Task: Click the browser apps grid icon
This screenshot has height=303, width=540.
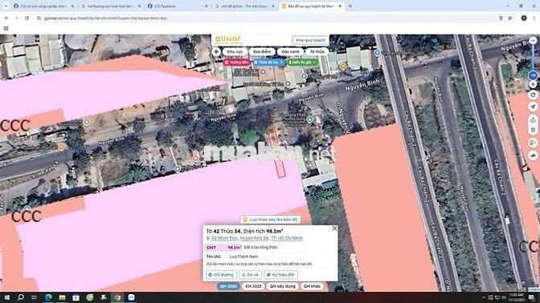Action: point(6,29)
